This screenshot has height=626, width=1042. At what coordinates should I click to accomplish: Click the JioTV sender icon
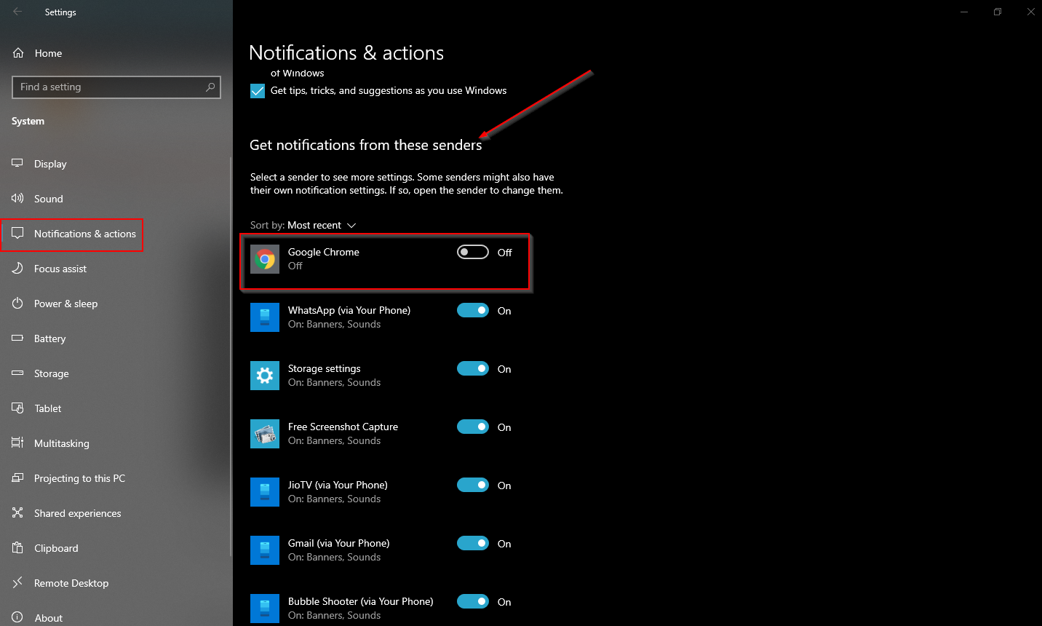[265, 492]
